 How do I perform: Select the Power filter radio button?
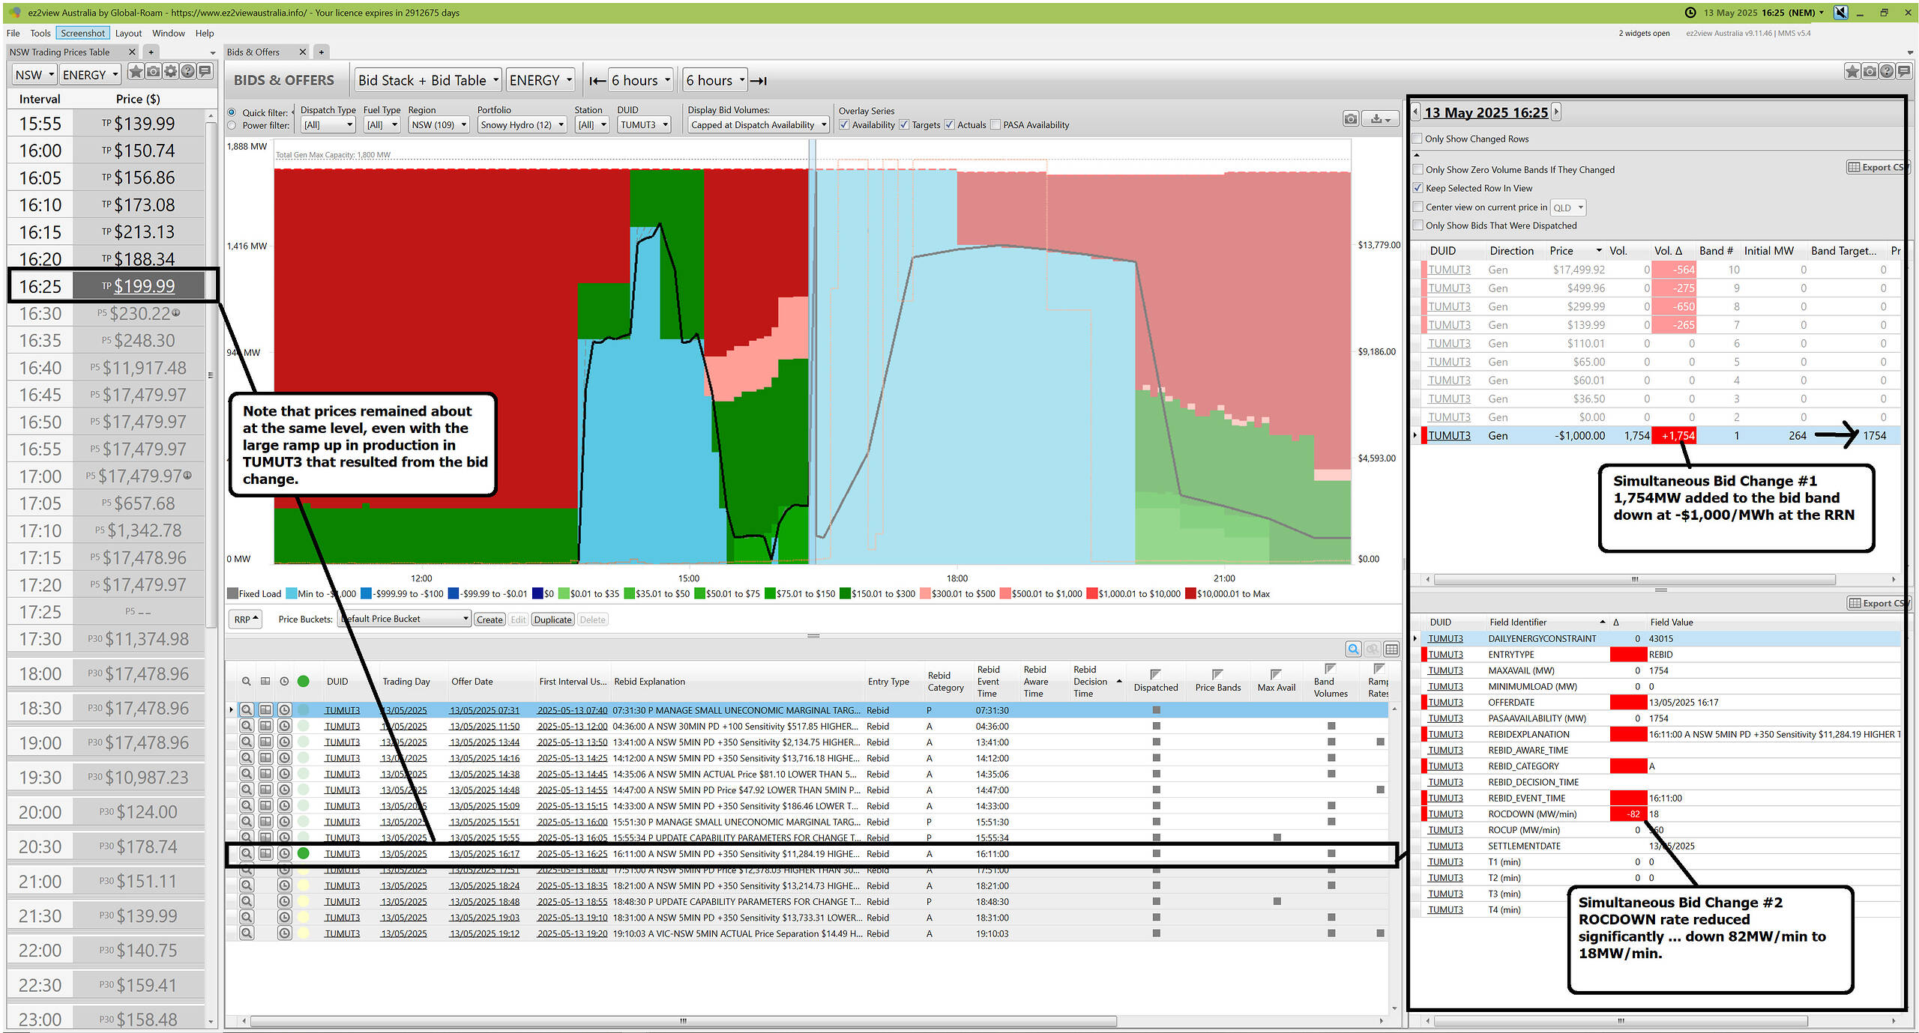click(232, 125)
